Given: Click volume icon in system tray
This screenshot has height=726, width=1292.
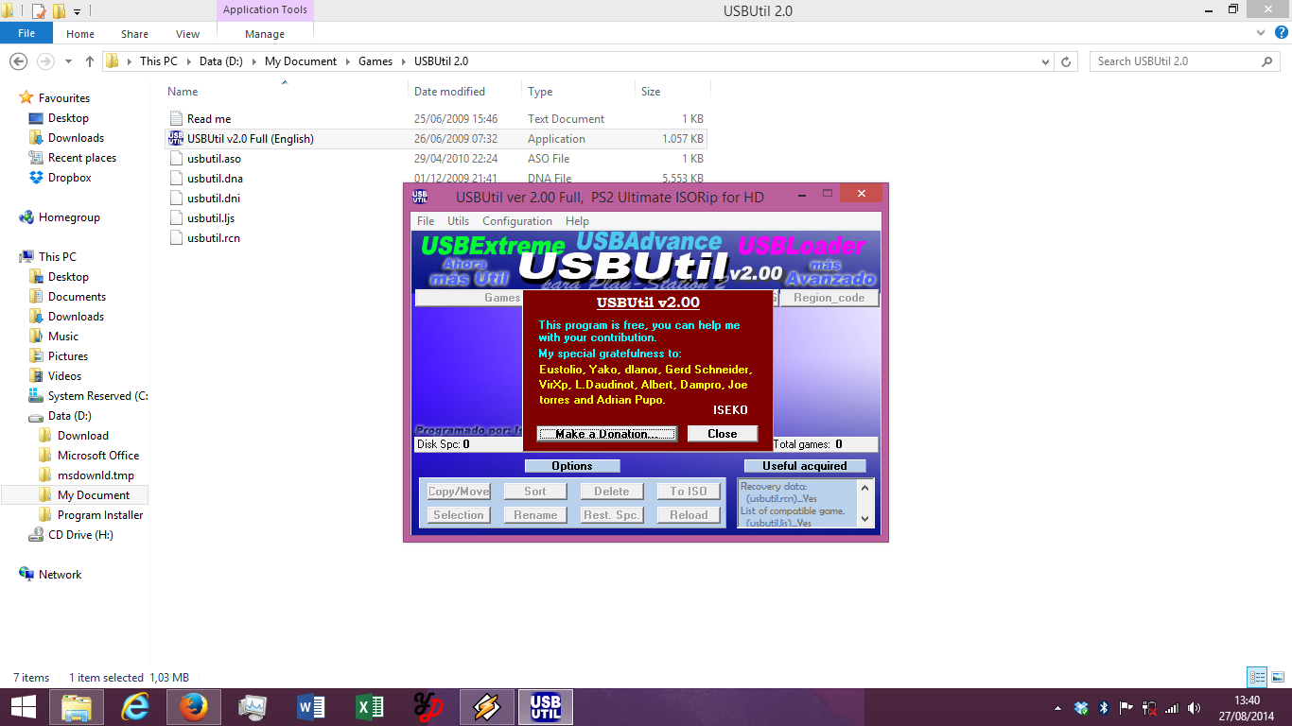Looking at the screenshot, I should [1194, 708].
